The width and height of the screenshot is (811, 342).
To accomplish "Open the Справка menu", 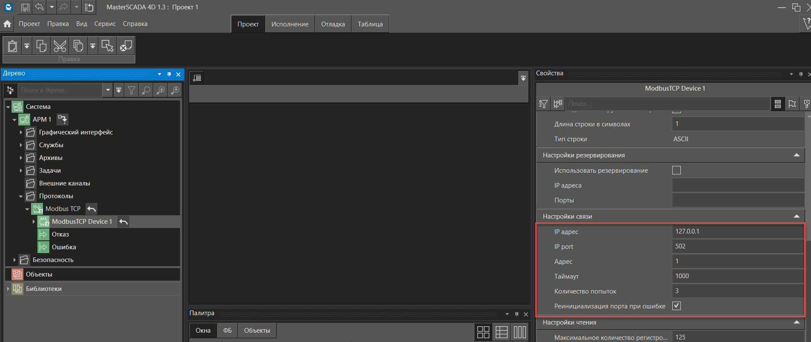I will [135, 24].
